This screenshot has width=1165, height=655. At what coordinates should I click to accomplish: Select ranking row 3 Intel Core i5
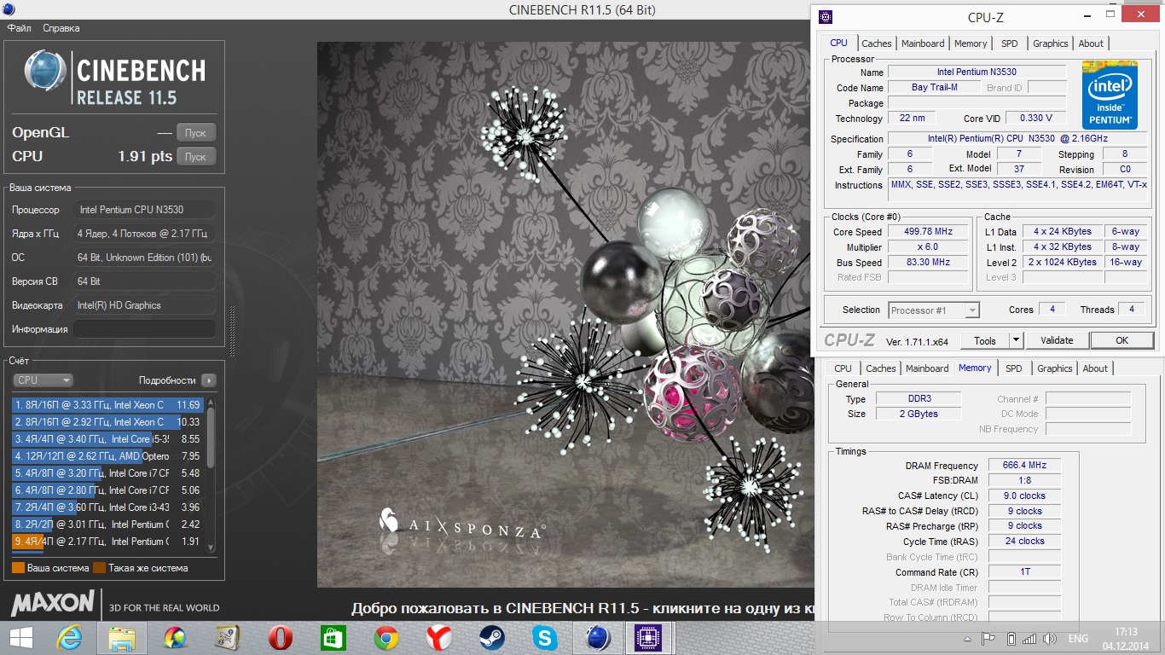click(x=107, y=439)
